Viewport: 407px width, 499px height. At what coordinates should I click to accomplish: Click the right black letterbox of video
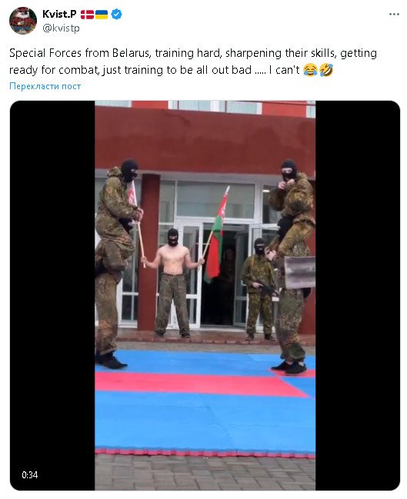358,295
